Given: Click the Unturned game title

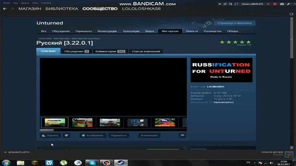Looking at the screenshot, I should point(50,23).
